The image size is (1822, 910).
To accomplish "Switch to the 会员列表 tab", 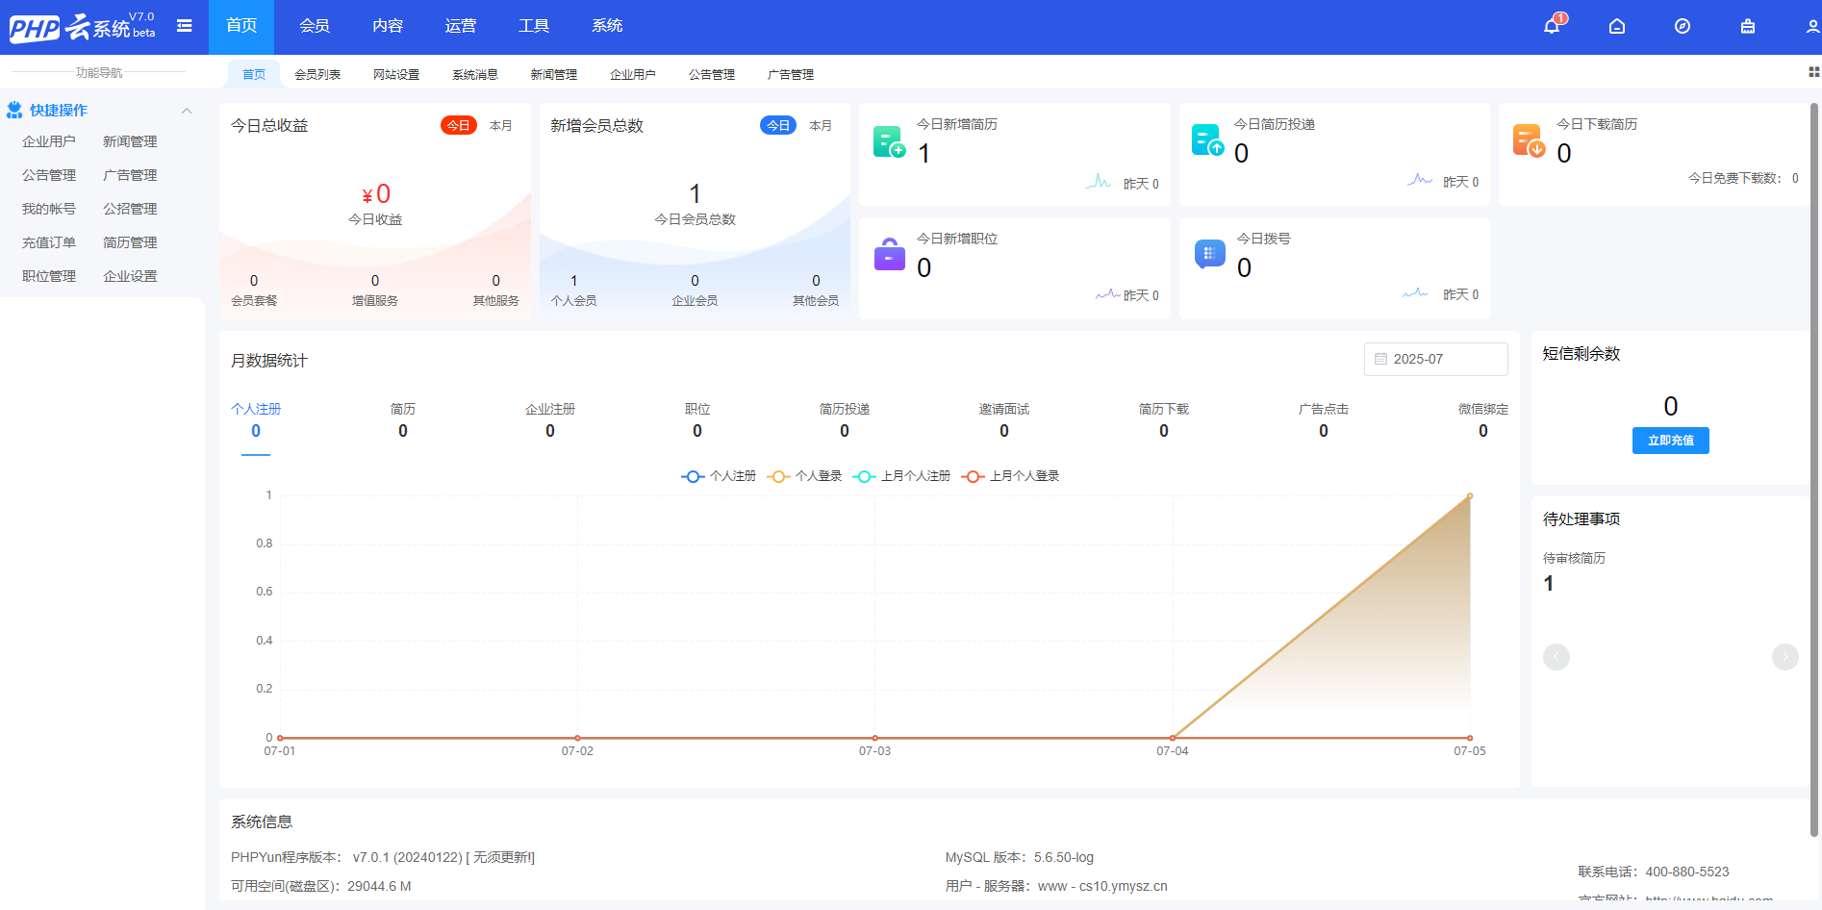I will coord(318,73).
